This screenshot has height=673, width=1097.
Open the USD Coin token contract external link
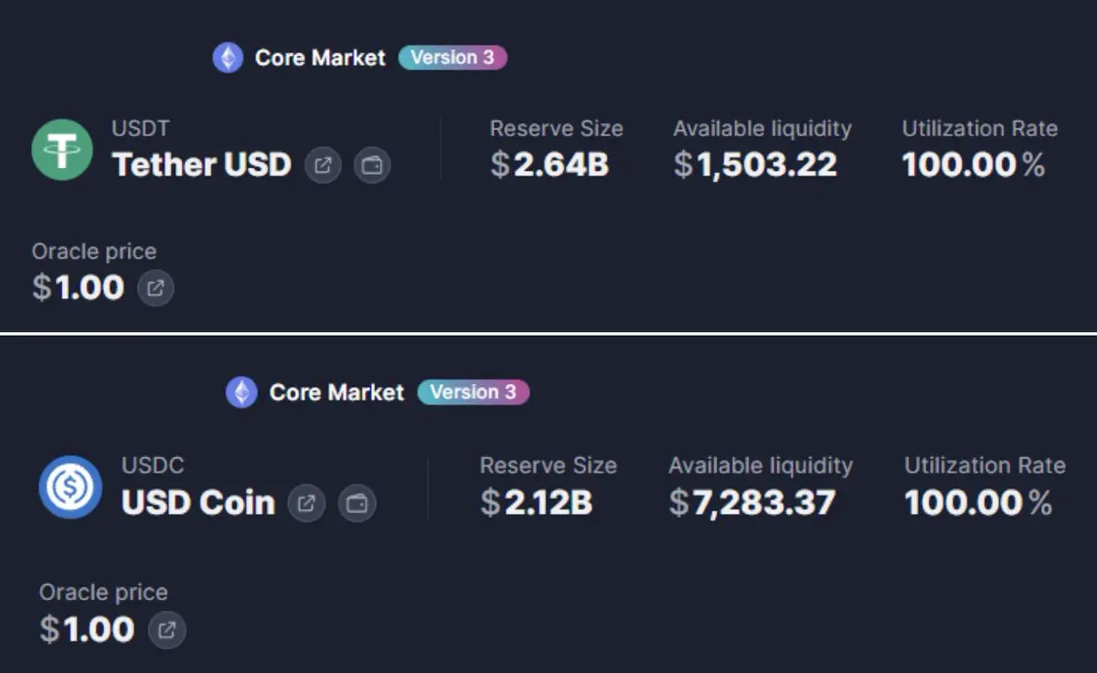pos(307,503)
